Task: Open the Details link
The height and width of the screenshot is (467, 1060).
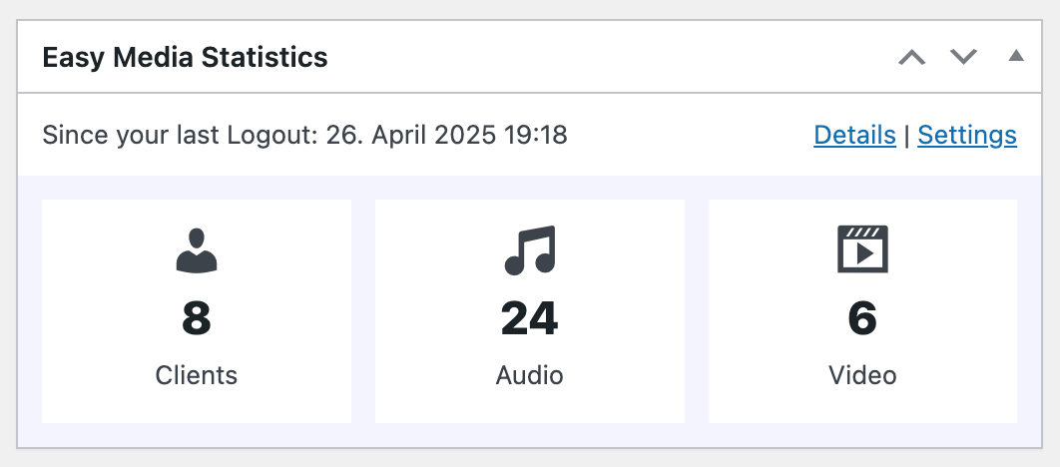Action: pyautogui.click(x=854, y=135)
